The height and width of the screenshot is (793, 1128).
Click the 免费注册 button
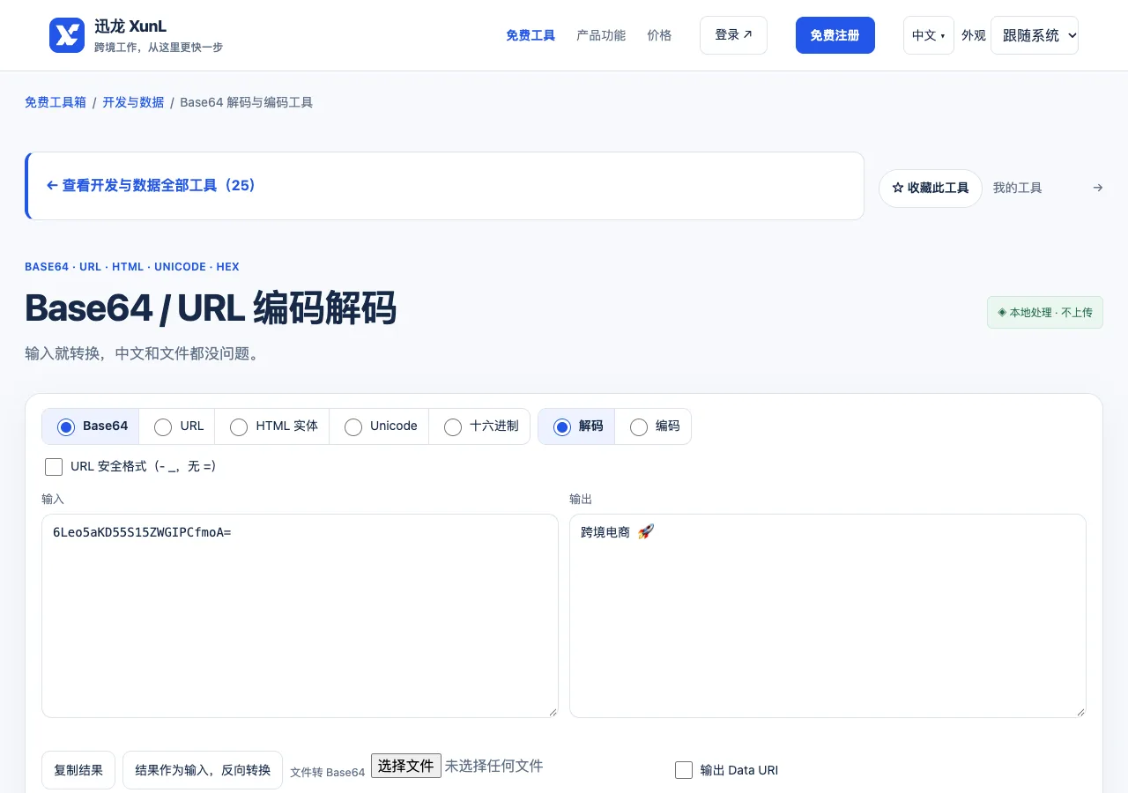pyautogui.click(x=835, y=35)
